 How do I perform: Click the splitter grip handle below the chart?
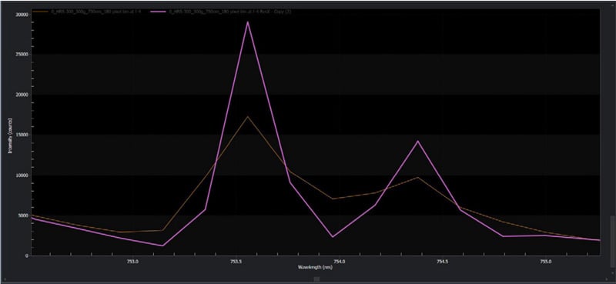(x=316, y=279)
